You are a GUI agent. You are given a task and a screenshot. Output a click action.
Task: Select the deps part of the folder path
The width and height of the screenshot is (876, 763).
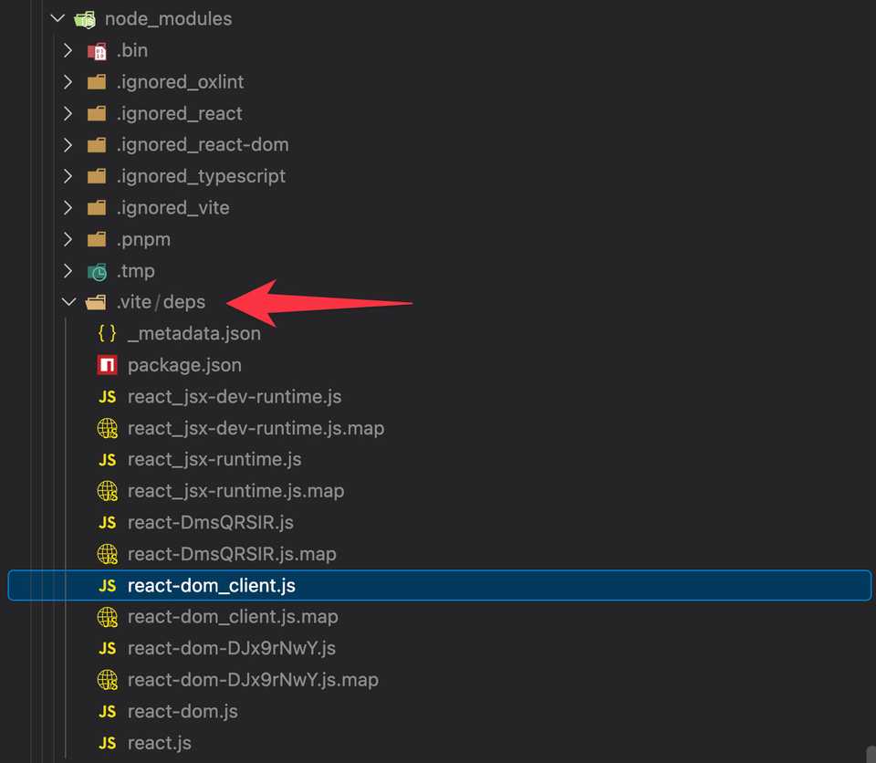(184, 302)
